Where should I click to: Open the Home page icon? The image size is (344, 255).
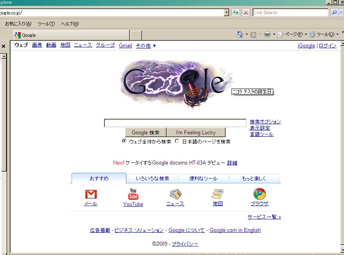240,34
